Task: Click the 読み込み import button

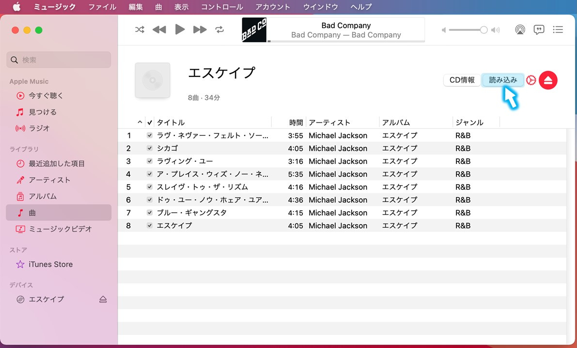Action: 503,80
